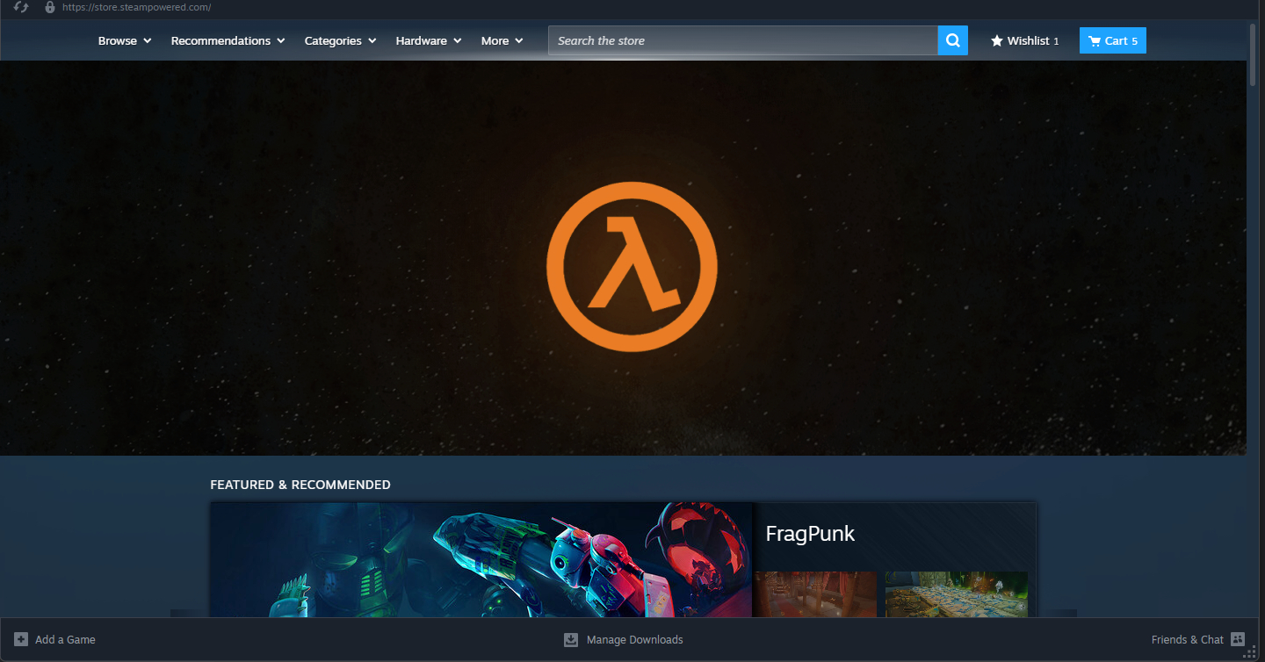
Task: Click the magnifying glass search button
Action: [x=953, y=40]
